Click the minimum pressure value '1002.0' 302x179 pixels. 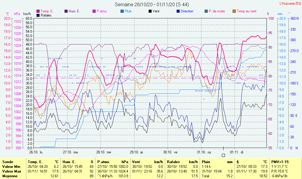(123, 167)
